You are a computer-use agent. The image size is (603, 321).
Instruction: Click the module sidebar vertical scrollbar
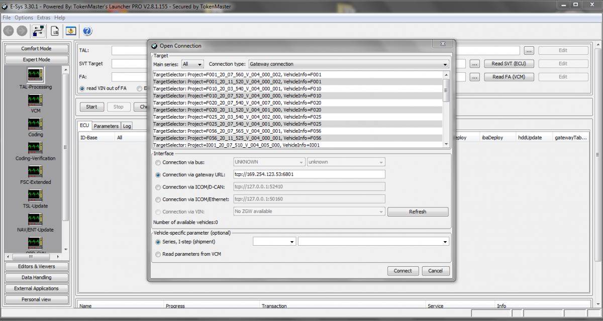tap(65, 160)
